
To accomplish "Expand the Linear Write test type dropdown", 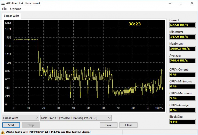I will pyautogui.click(x=20, y=118).
